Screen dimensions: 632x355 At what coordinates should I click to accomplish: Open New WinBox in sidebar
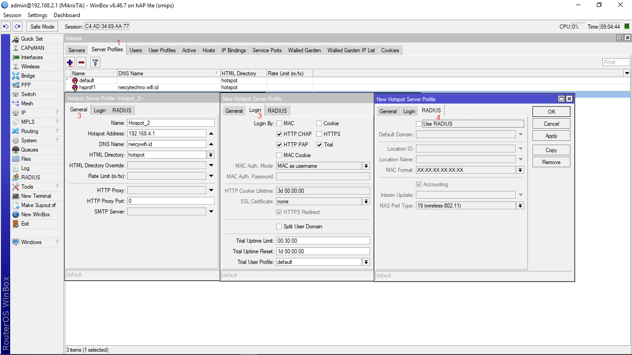tap(37, 214)
